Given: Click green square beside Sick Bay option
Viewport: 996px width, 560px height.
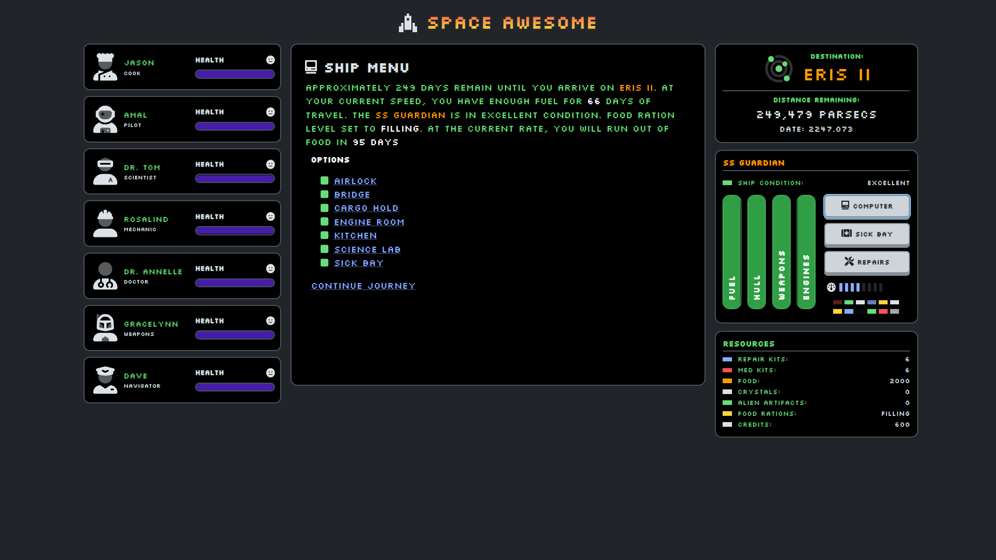Looking at the screenshot, I should [x=325, y=263].
